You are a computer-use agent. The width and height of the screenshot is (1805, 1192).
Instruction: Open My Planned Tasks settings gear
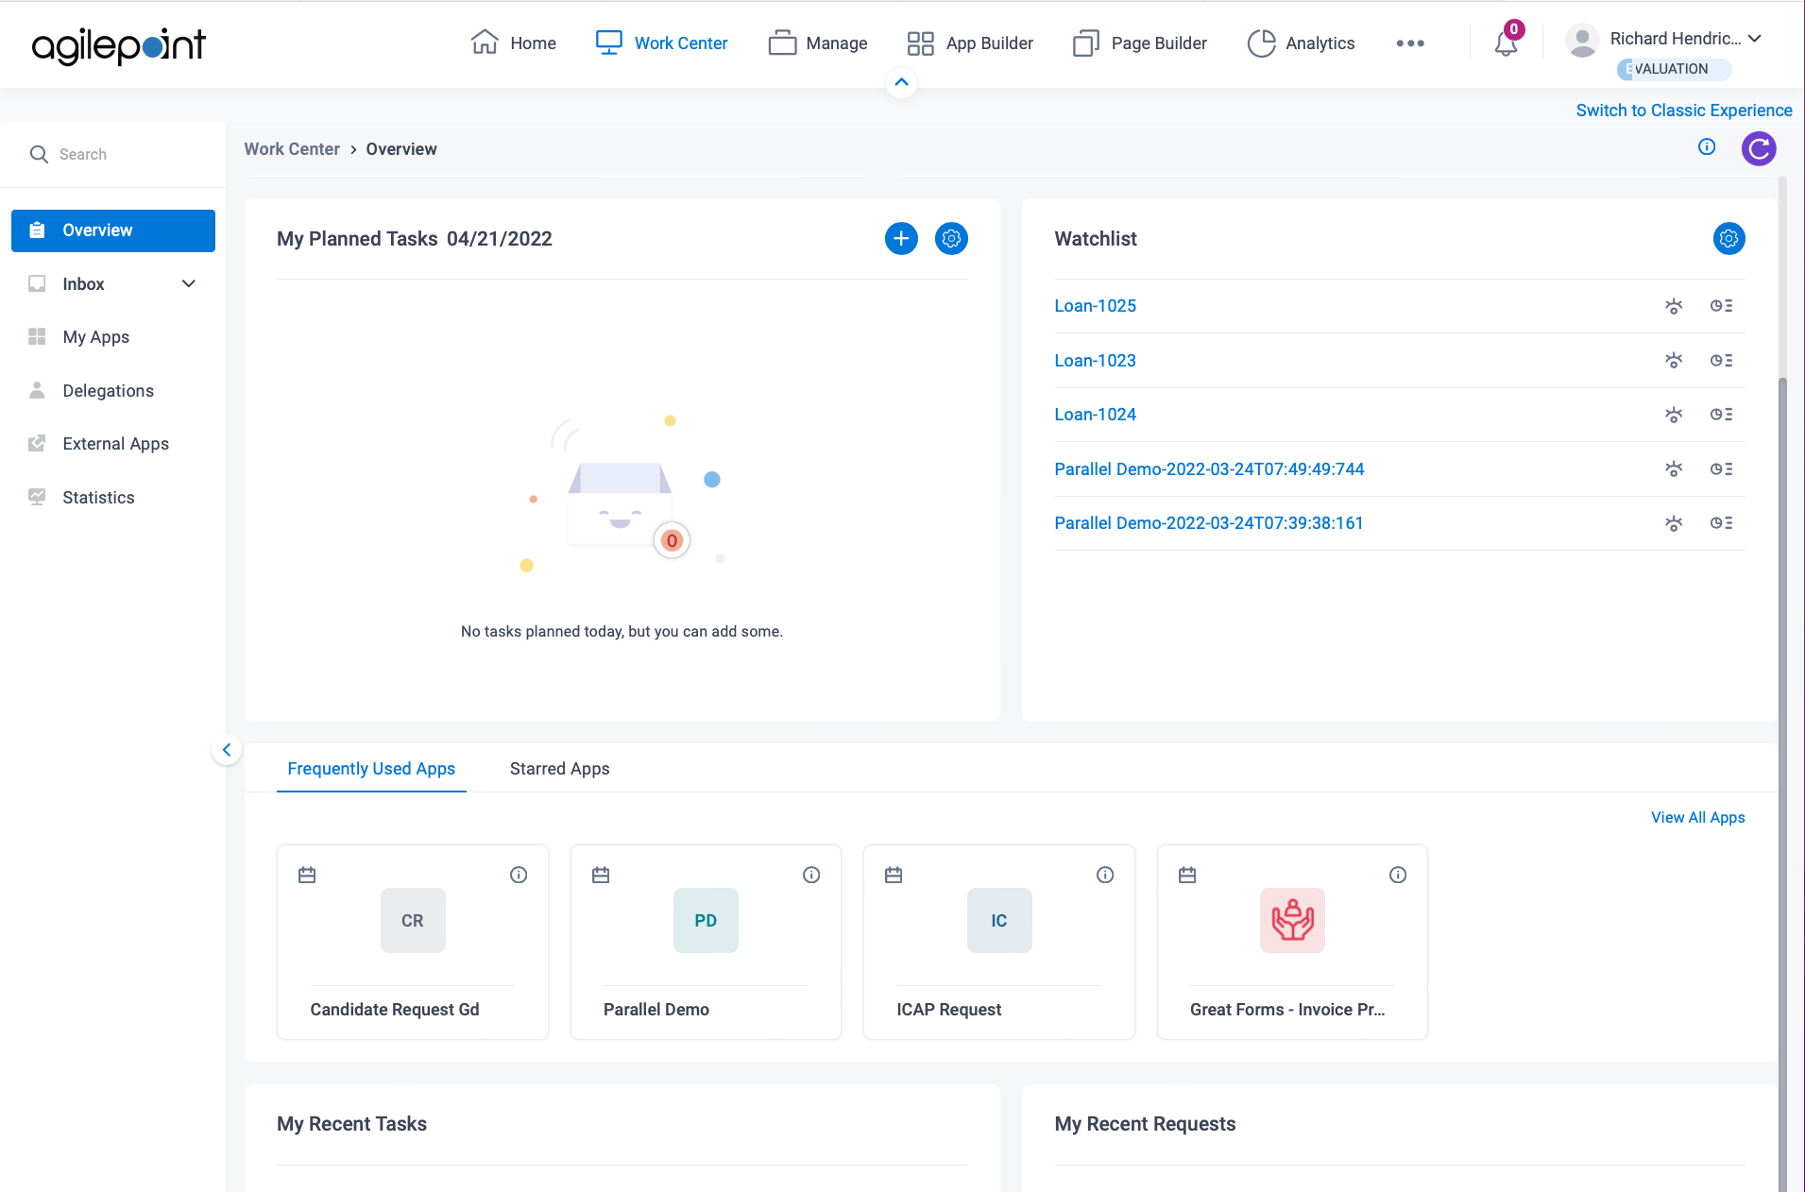[951, 238]
